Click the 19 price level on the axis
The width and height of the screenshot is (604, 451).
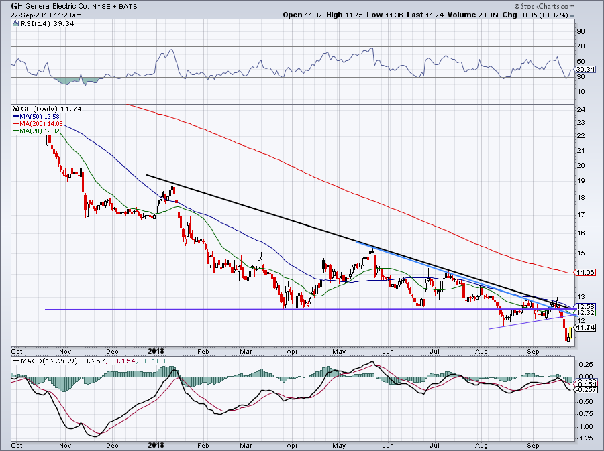click(x=581, y=181)
